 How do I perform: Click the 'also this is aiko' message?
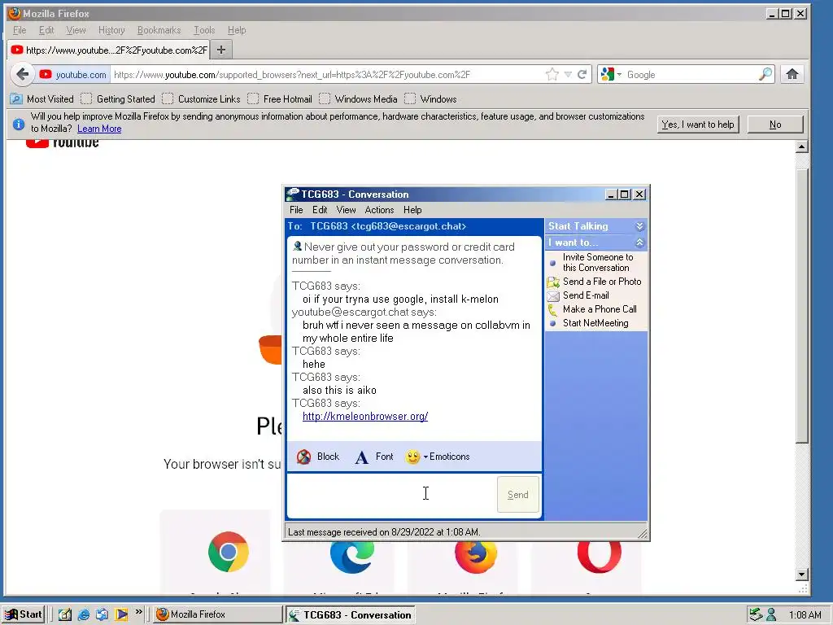pyautogui.click(x=339, y=390)
